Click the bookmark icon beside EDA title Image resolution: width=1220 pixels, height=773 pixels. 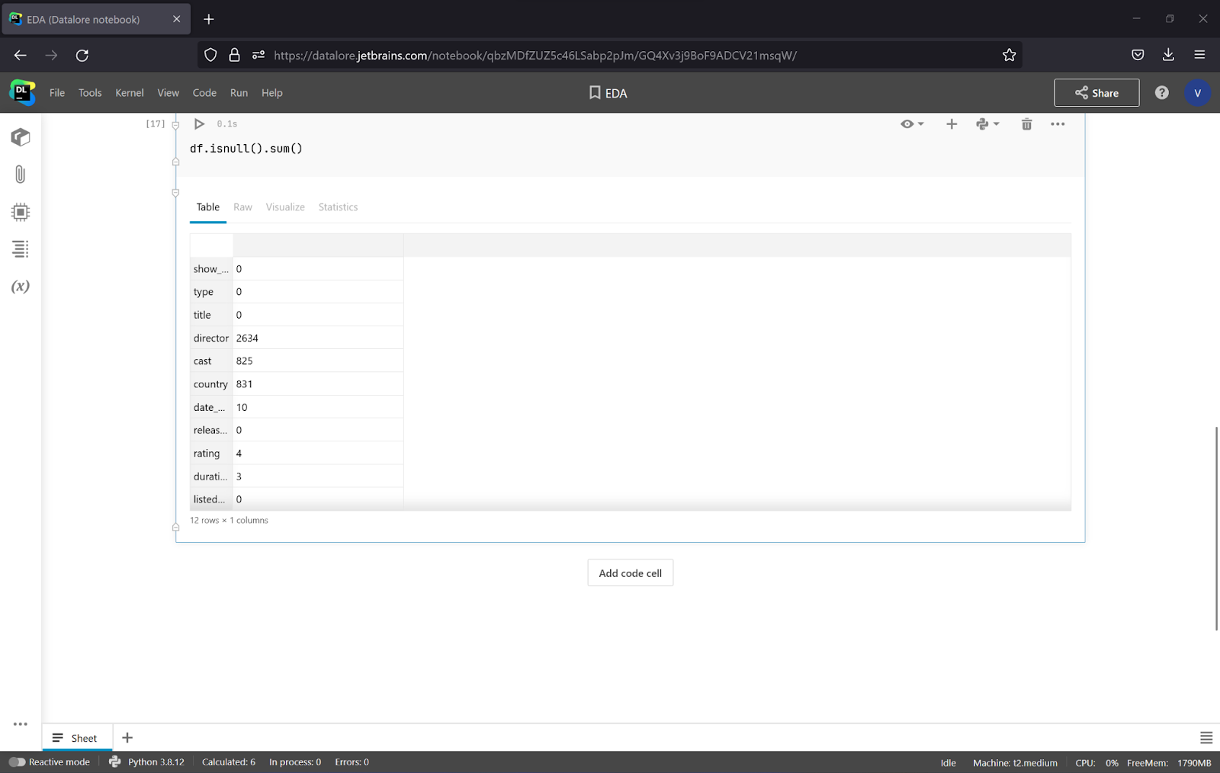(x=595, y=92)
